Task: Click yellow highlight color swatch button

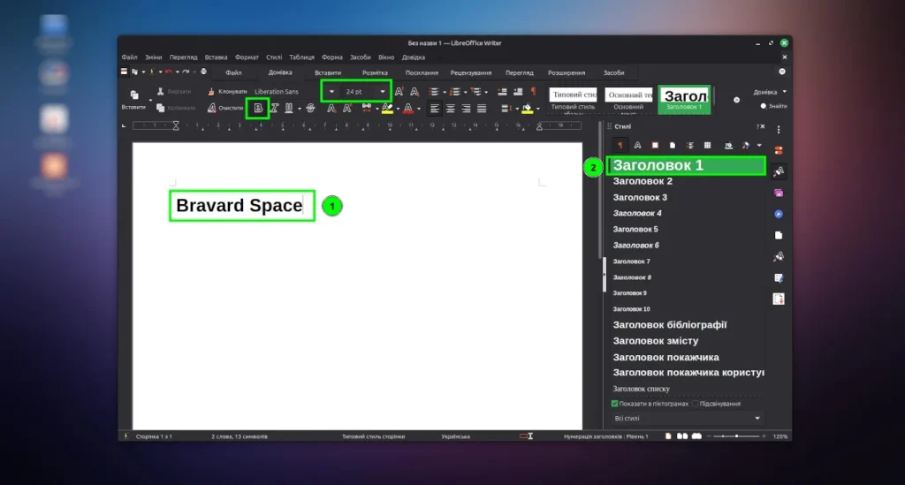Action: (387, 109)
